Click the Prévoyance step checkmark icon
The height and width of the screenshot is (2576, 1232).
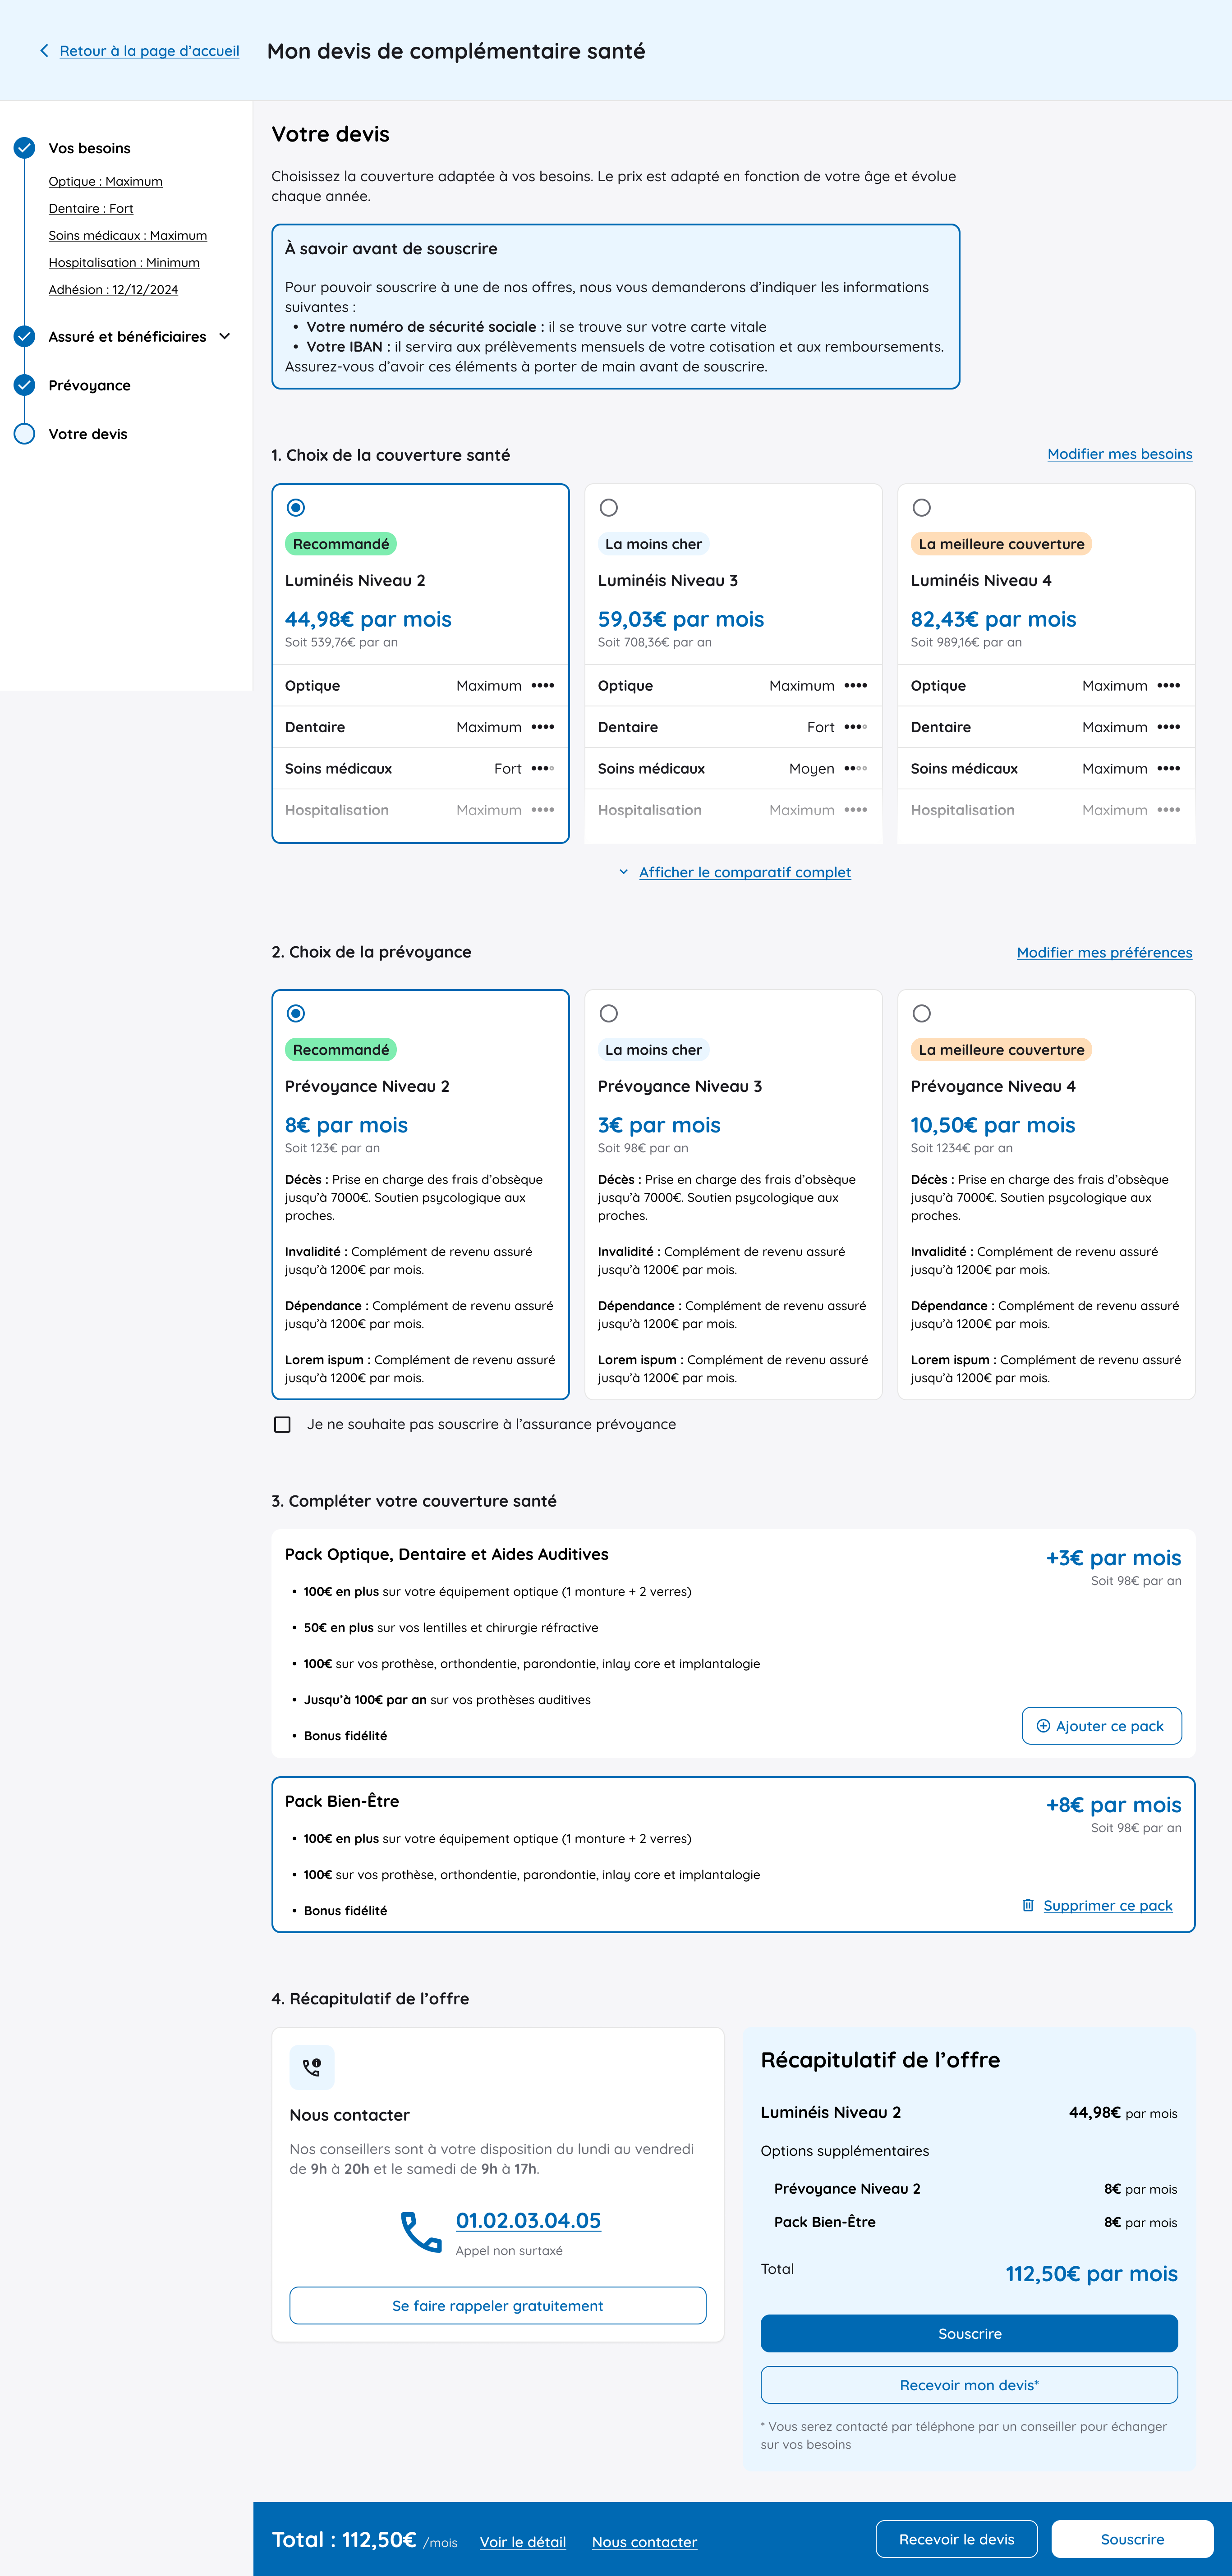click(24, 385)
